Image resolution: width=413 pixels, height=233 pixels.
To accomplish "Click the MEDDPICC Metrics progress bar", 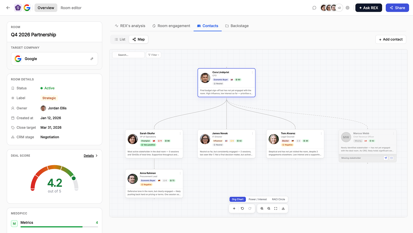I will [59, 227].
